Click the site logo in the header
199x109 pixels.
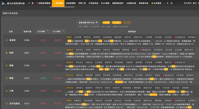click(x=3, y=3)
